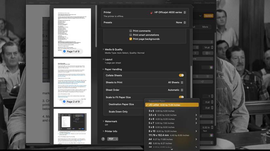Click the 14 pt font size stepper
The image size is (270, 151).
[212, 47]
